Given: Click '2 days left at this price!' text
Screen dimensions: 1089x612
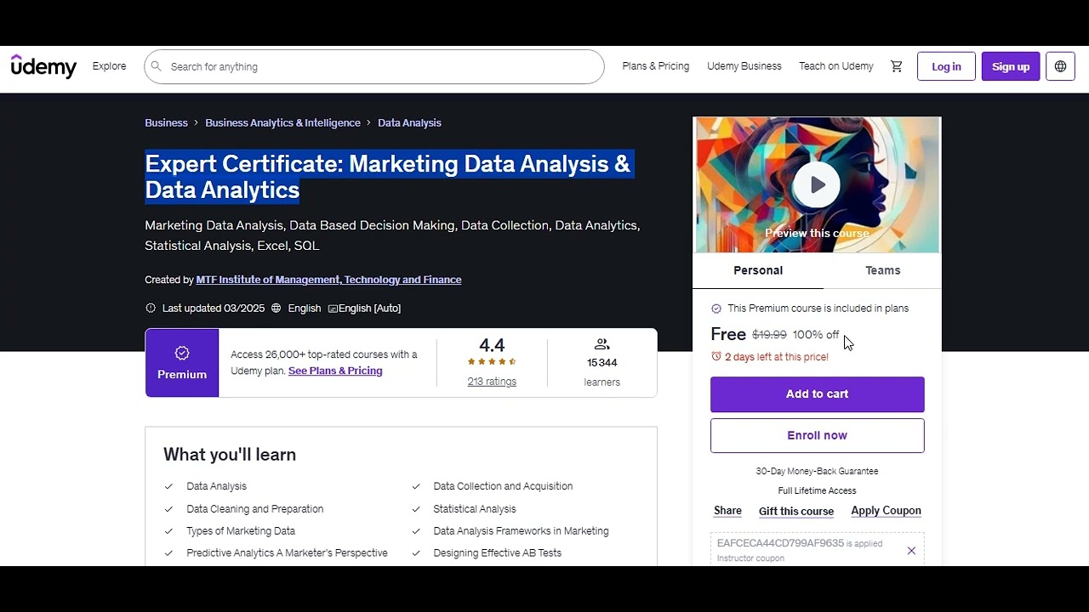Looking at the screenshot, I should pos(777,357).
